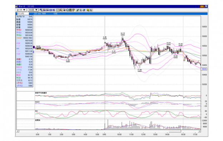Click the 111.1/O symbol code input field
The image size is (223, 141).
23,14
